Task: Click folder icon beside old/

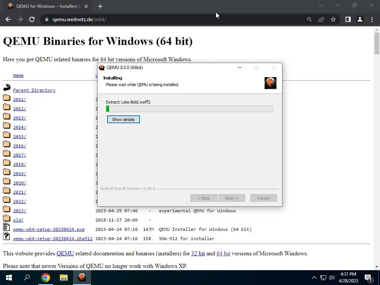Action: (x=7, y=218)
